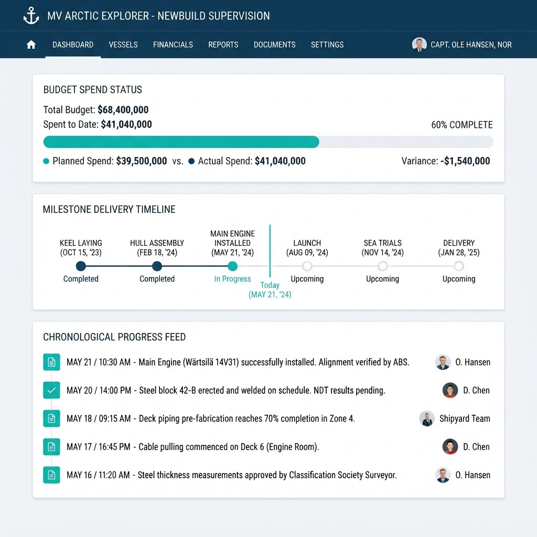Open the Reports tab

(223, 45)
